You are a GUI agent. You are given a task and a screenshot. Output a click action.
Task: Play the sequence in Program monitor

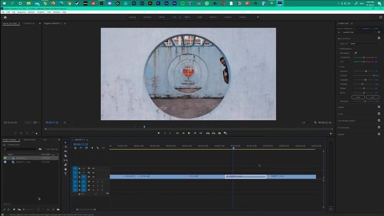point(189,133)
